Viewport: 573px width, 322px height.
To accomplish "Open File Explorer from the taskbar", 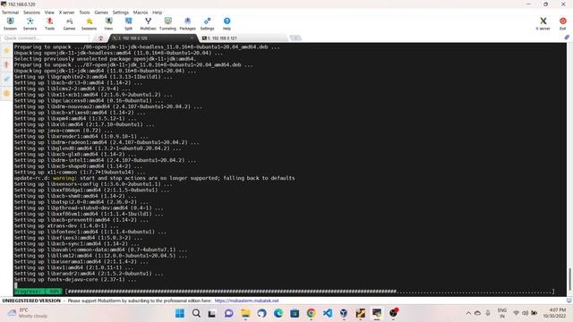I will coord(245,313).
